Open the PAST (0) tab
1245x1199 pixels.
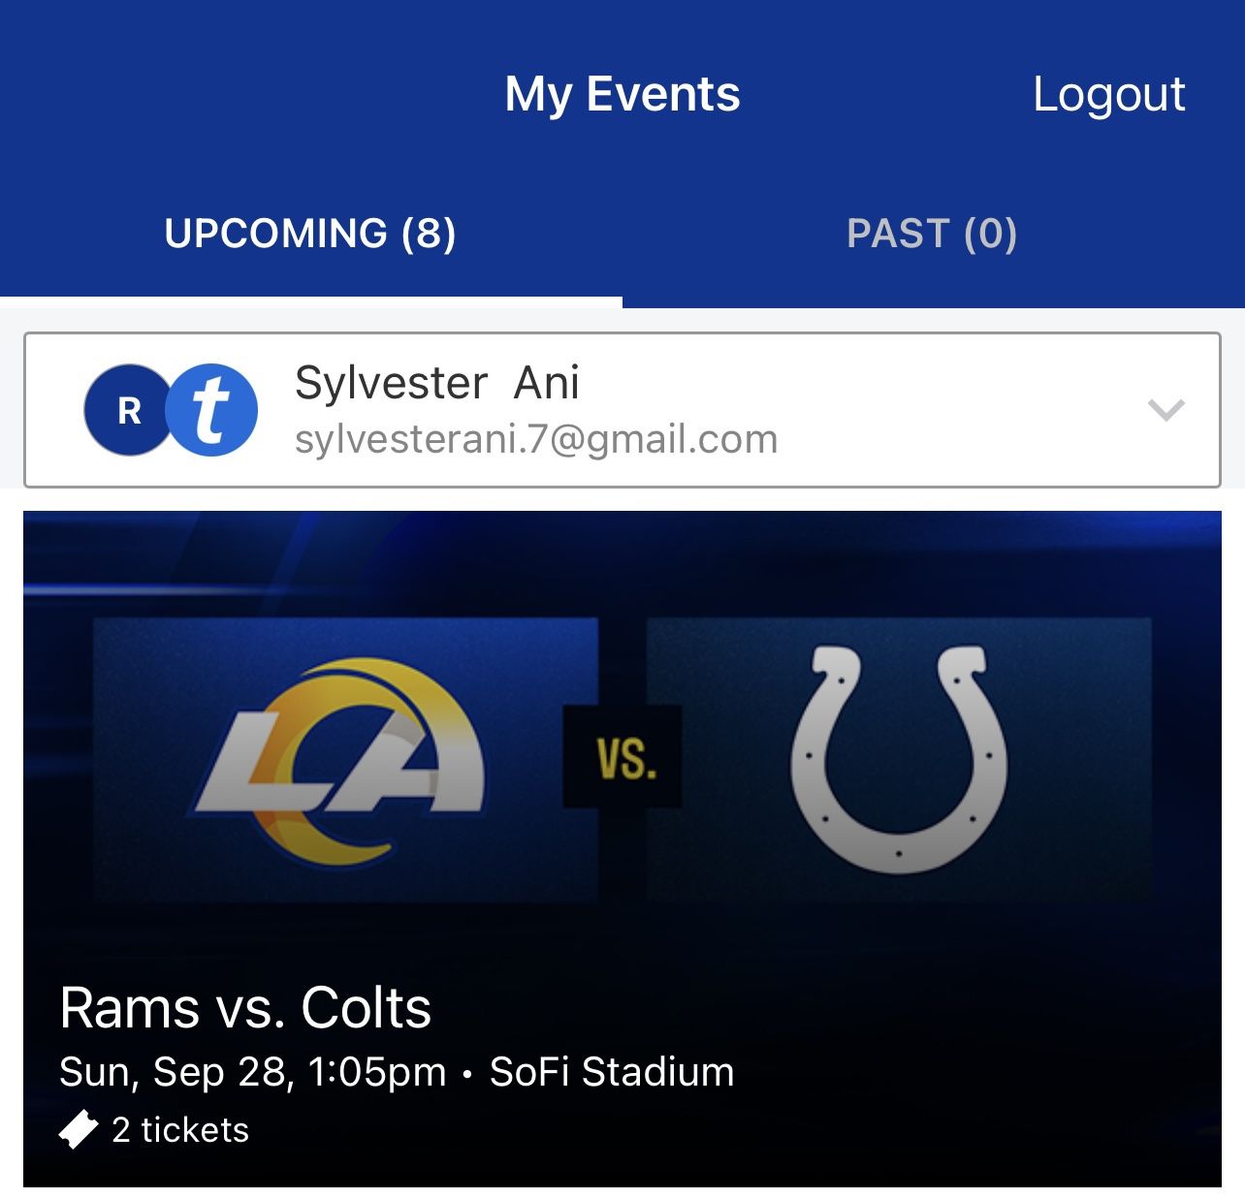tap(932, 234)
